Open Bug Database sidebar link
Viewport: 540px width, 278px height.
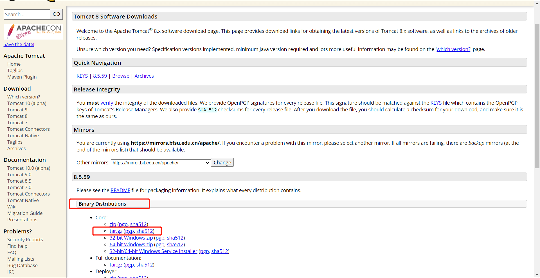[22, 265]
